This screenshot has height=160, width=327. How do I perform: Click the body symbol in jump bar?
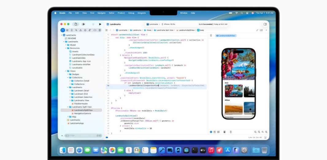coord(200,30)
